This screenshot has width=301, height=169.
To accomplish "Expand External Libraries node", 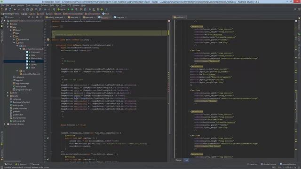I will [5, 124].
